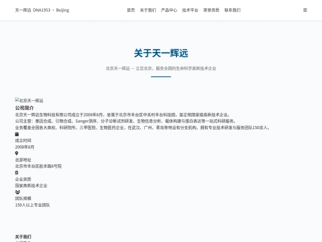
Task: Click the 国家高新技术企业 value
Action: pyautogui.click(x=31, y=186)
